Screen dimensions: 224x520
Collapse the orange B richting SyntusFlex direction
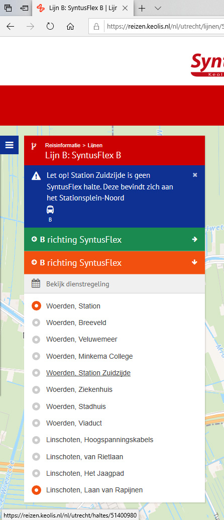point(115,263)
